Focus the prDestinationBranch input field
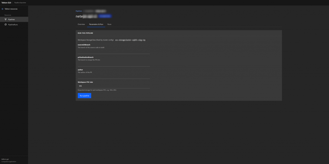Screen dimensions: 329x164 click(x=114, y=64)
